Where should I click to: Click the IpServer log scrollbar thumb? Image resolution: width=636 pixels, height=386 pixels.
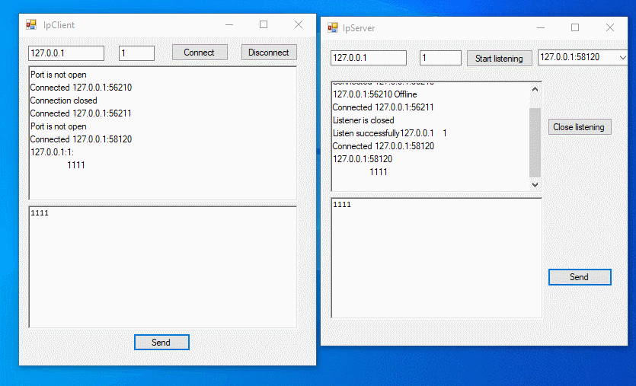(535, 142)
